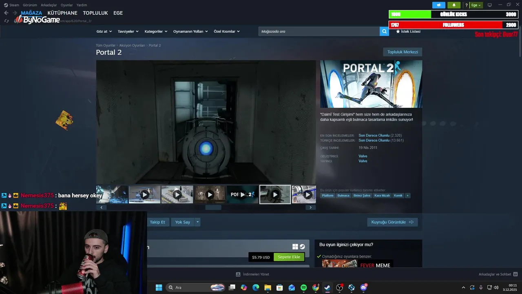Click the Mağazada ara search field

(x=319, y=31)
